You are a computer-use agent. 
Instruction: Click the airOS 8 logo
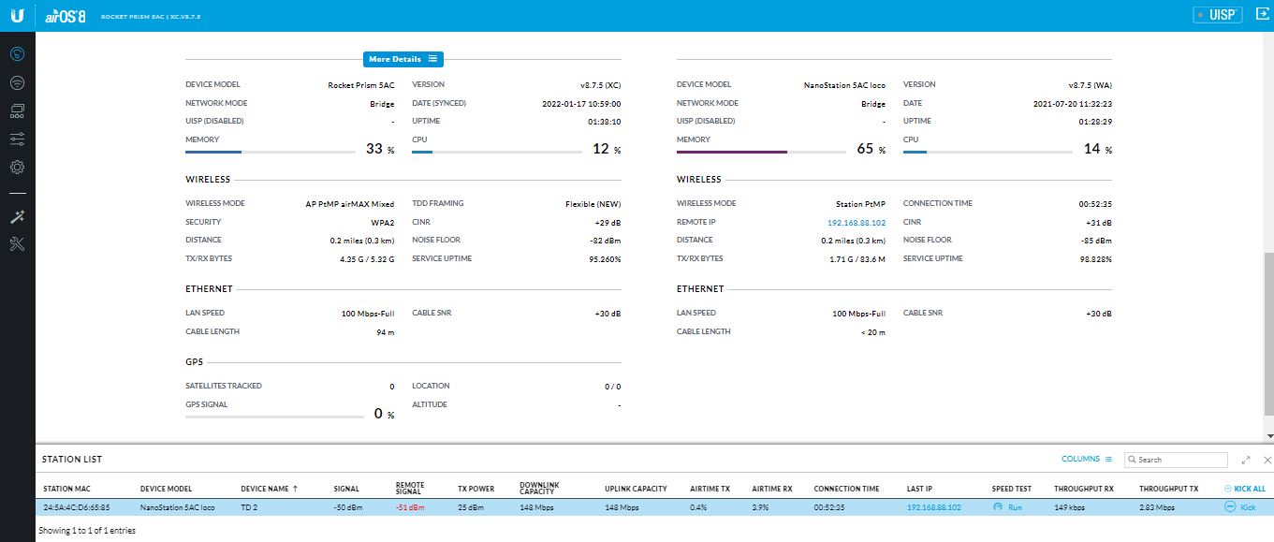click(x=65, y=16)
